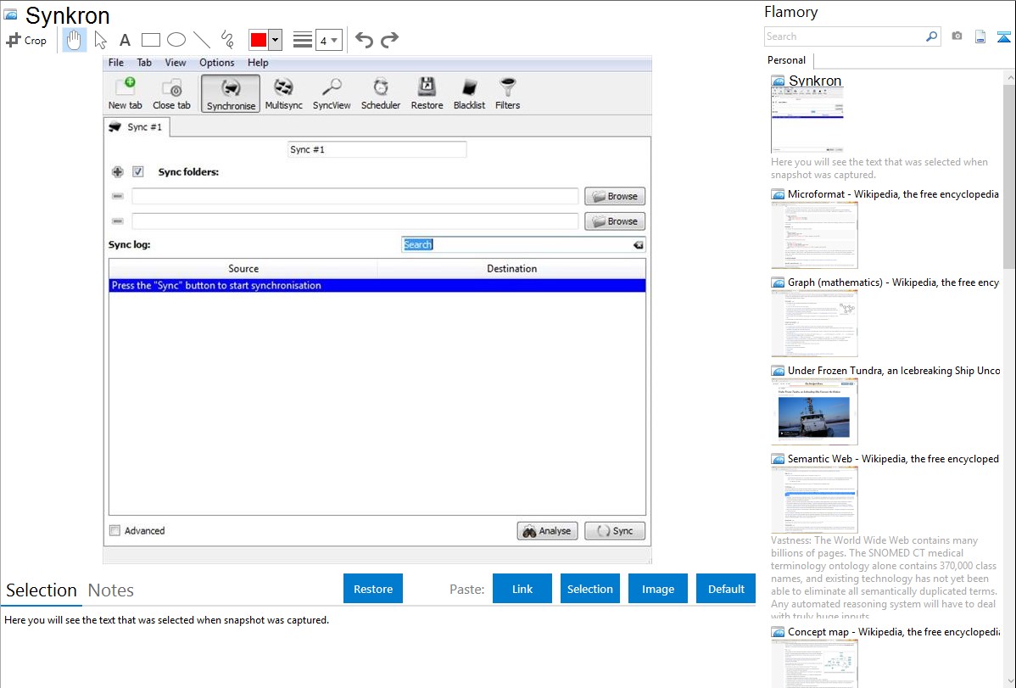Image resolution: width=1016 pixels, height=688 pixels.
Task: Click the red color swatch
Action: pyautogui.click(x=259, y=40)
